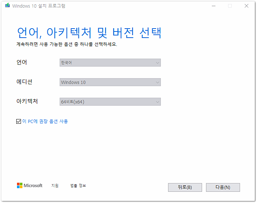Image resolution: width=257 pixels, height=203 pixels.
Task: Open the 에디션 dropdown showing Windows 10
Action: (x=110, y=82)
